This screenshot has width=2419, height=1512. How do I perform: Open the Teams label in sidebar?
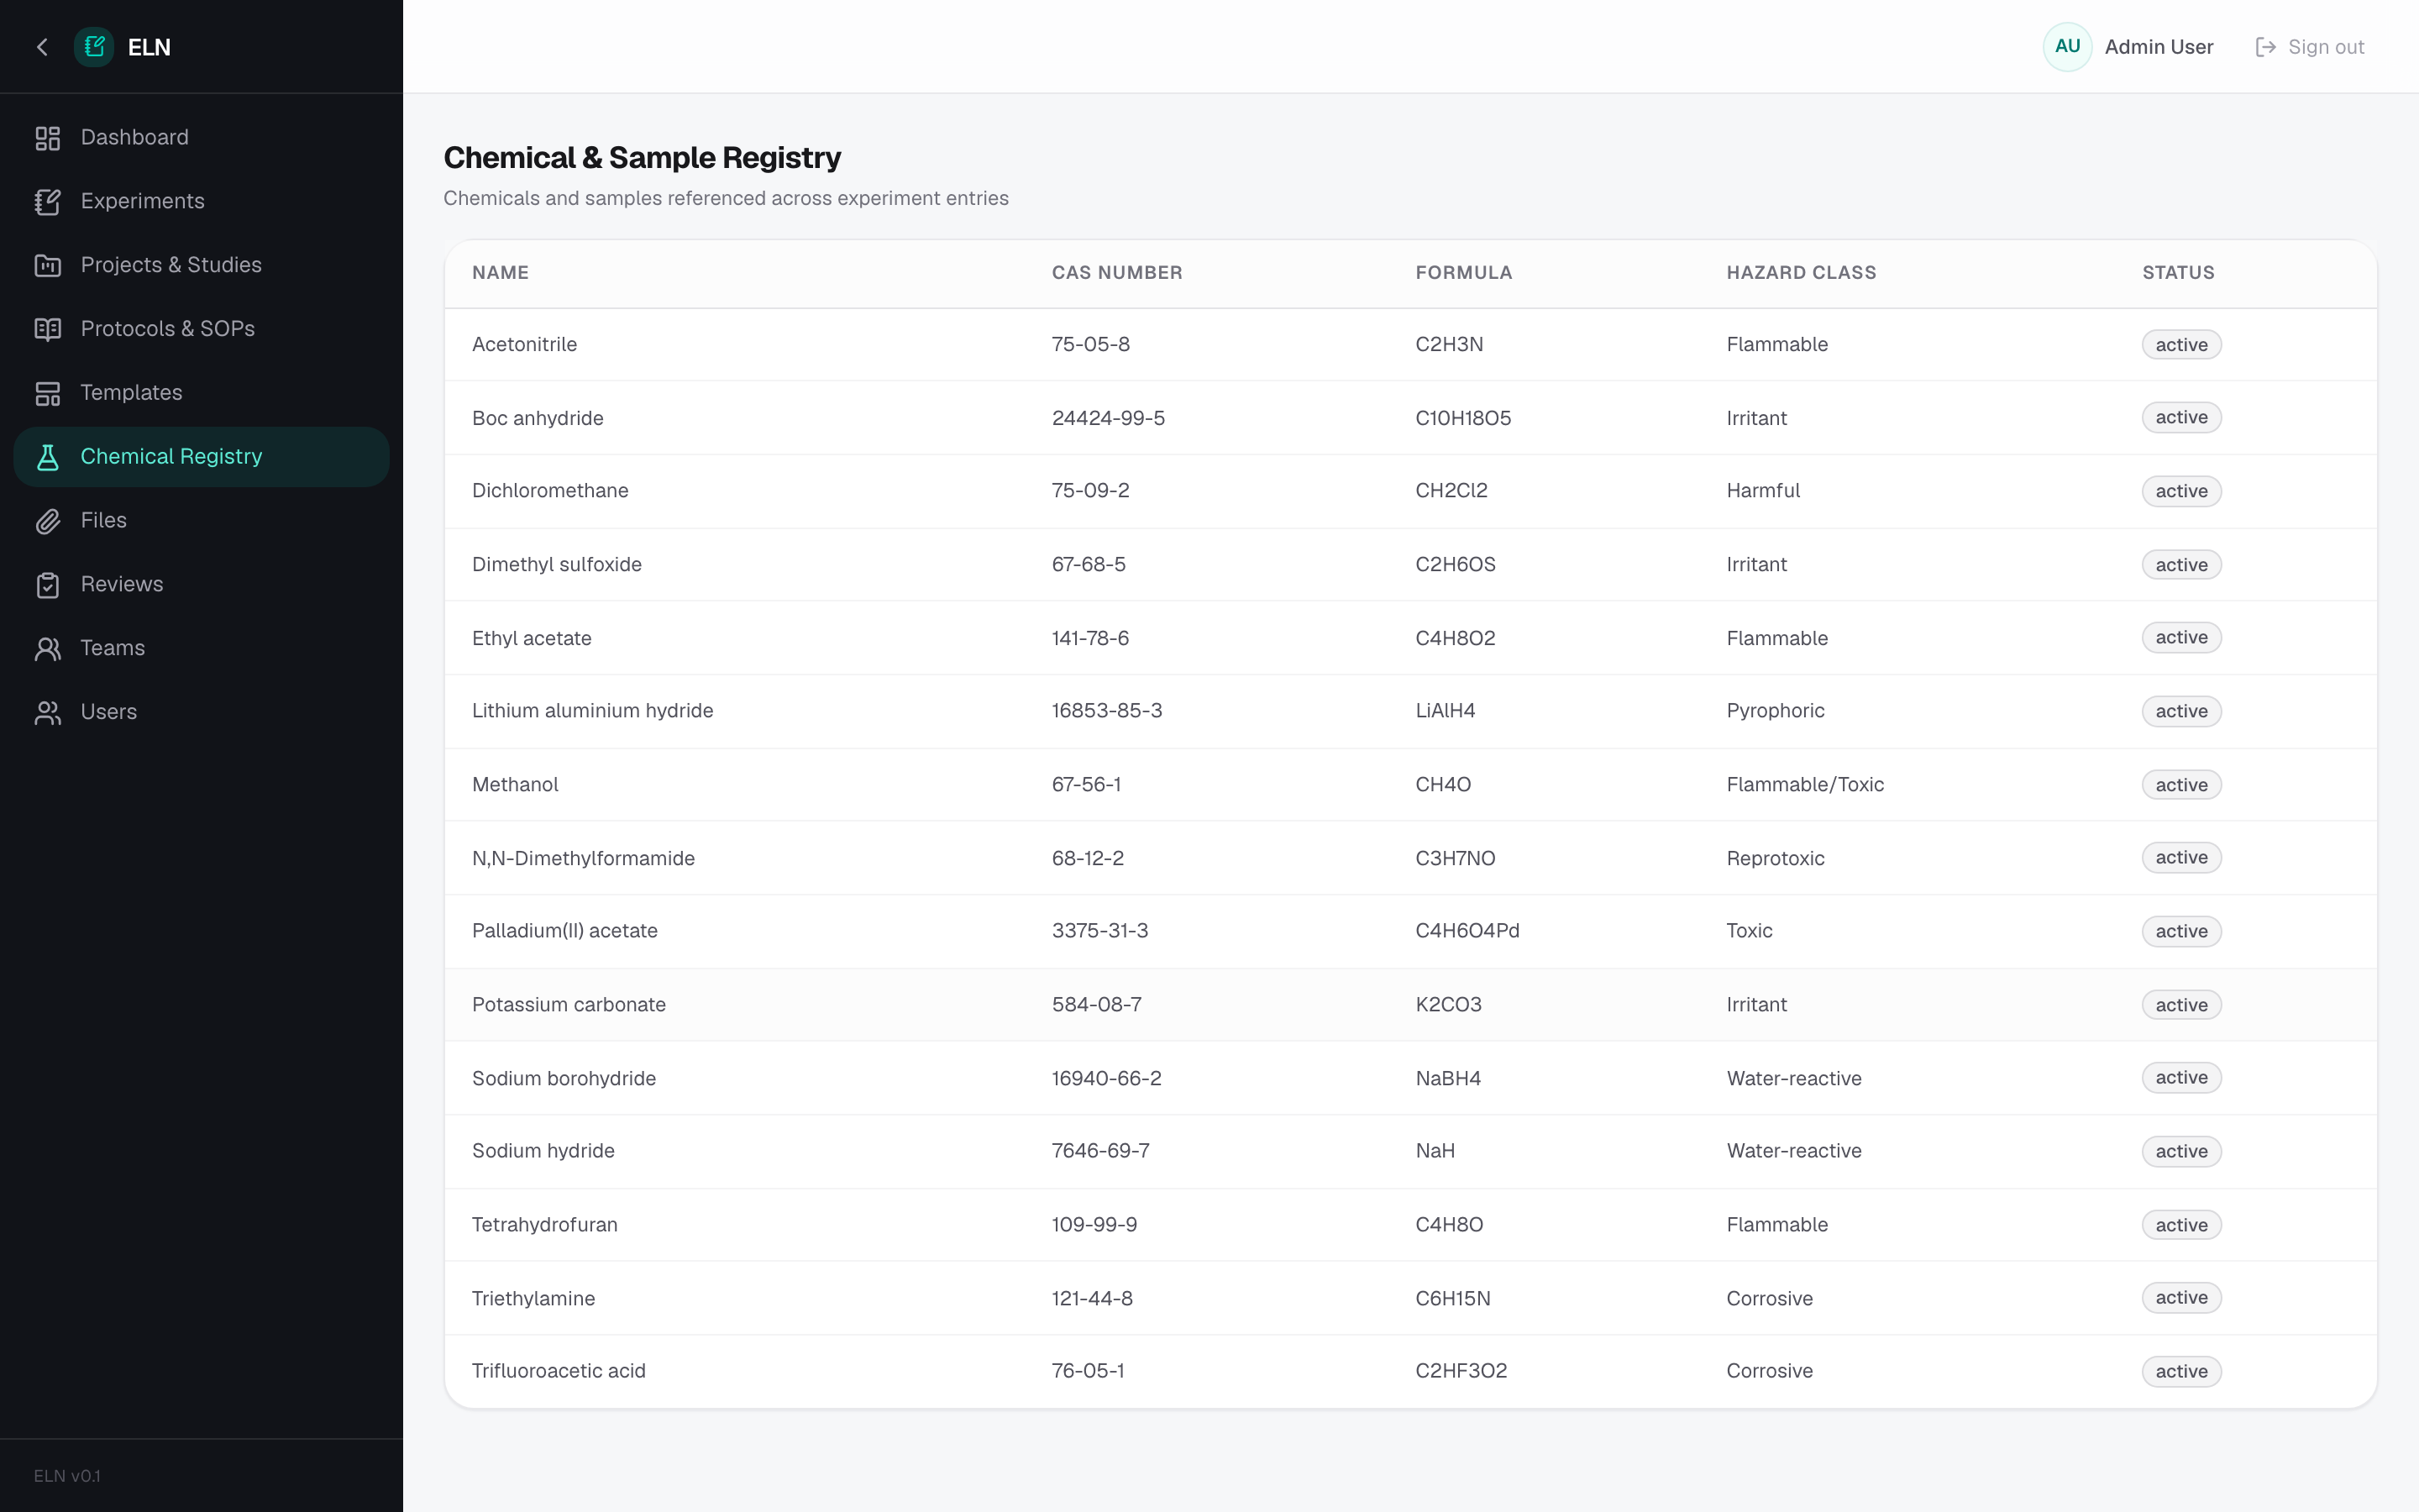tap(113, 649)
